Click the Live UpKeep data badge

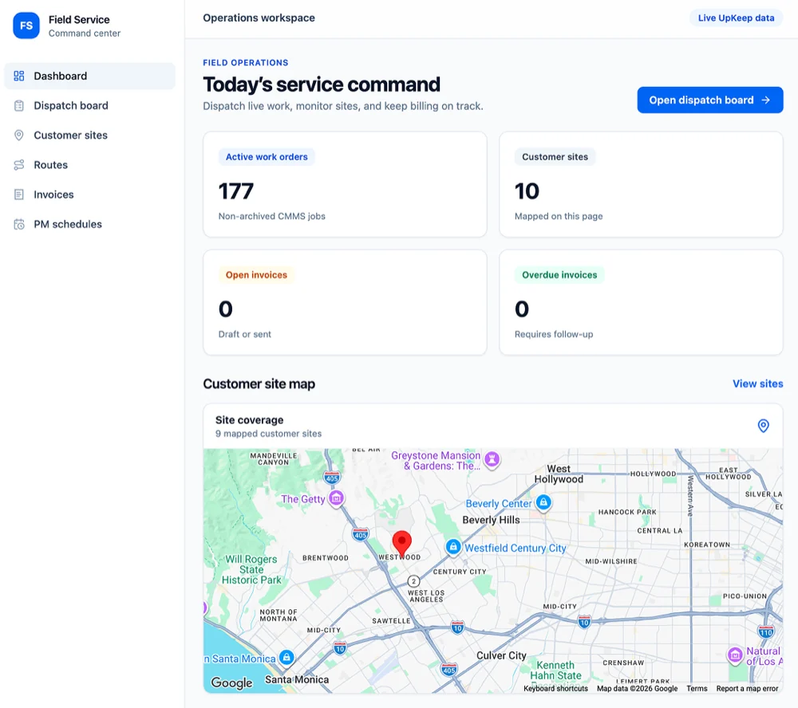click(736, 18)
